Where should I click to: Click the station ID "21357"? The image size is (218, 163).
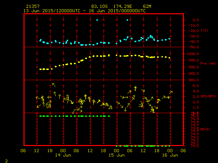[x=33, y=6]
